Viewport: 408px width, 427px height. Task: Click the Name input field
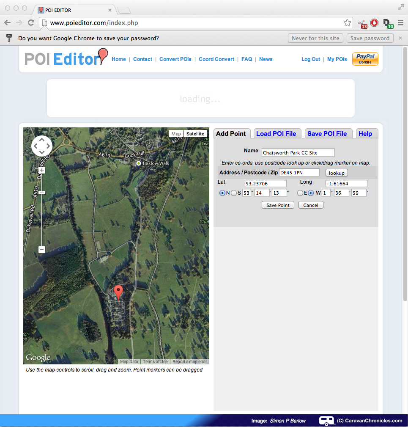(x=298, y=153)
